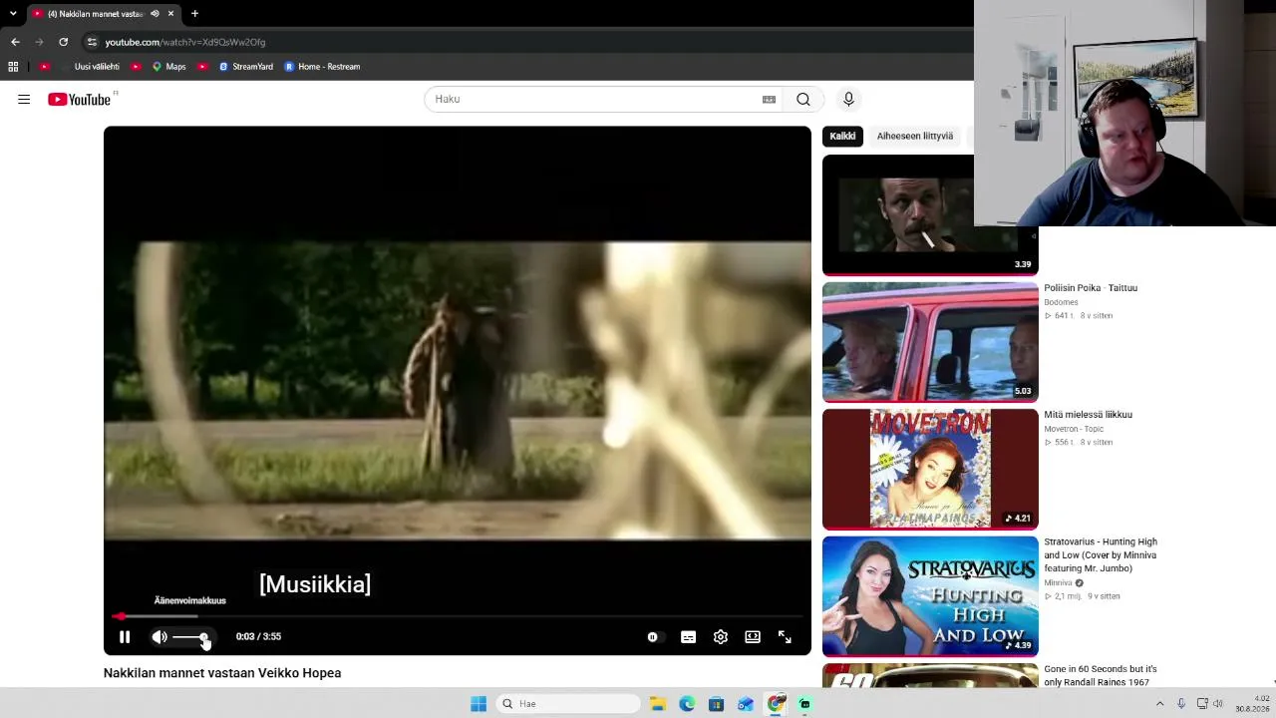
Task: Open Microsoft Edge from the taskbar
Action: tap(687, 704)
